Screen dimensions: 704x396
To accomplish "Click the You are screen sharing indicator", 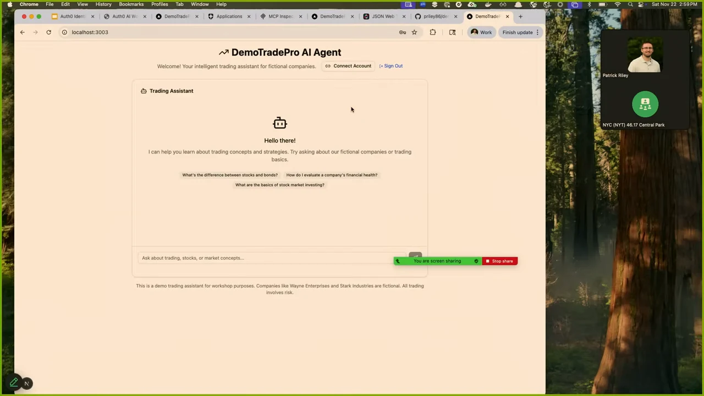I will 437,261.
